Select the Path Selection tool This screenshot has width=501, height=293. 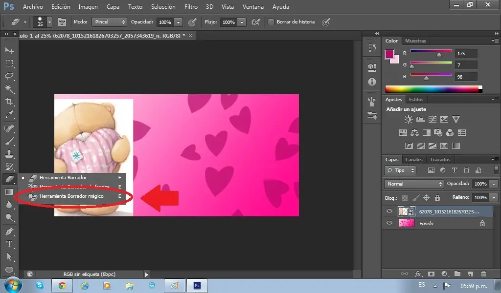click(x=9, y=257)
